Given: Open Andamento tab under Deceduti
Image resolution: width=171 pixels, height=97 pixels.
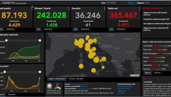Looking at the screenshot, I should point(85,29).
